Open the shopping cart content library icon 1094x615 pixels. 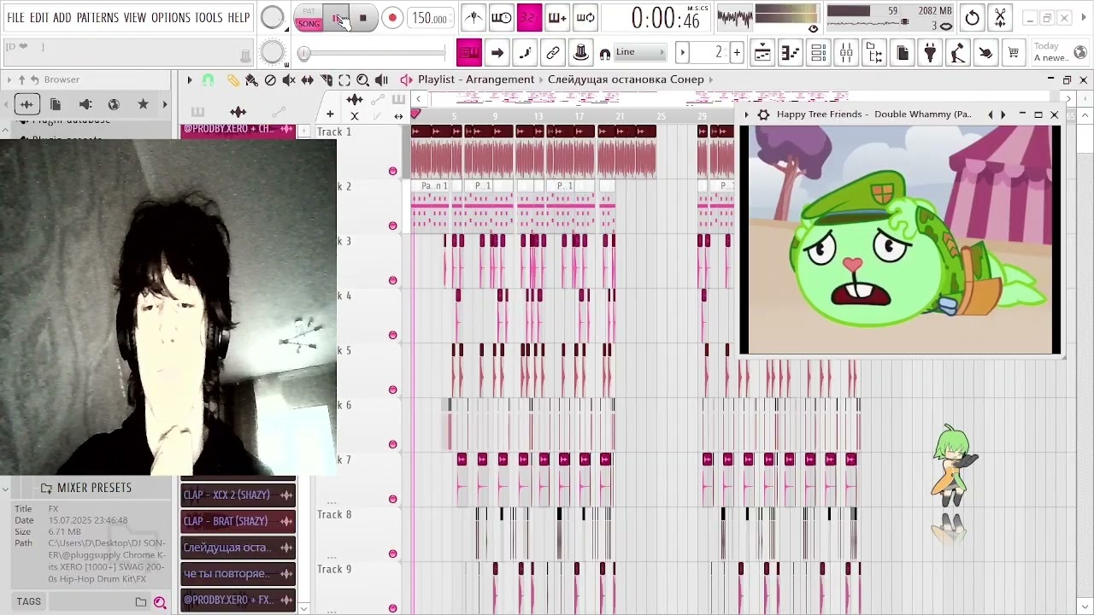pos(1013,53)
